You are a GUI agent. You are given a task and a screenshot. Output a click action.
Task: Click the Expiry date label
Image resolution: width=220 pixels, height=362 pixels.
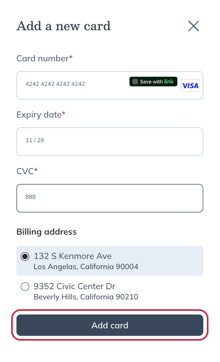39,115
